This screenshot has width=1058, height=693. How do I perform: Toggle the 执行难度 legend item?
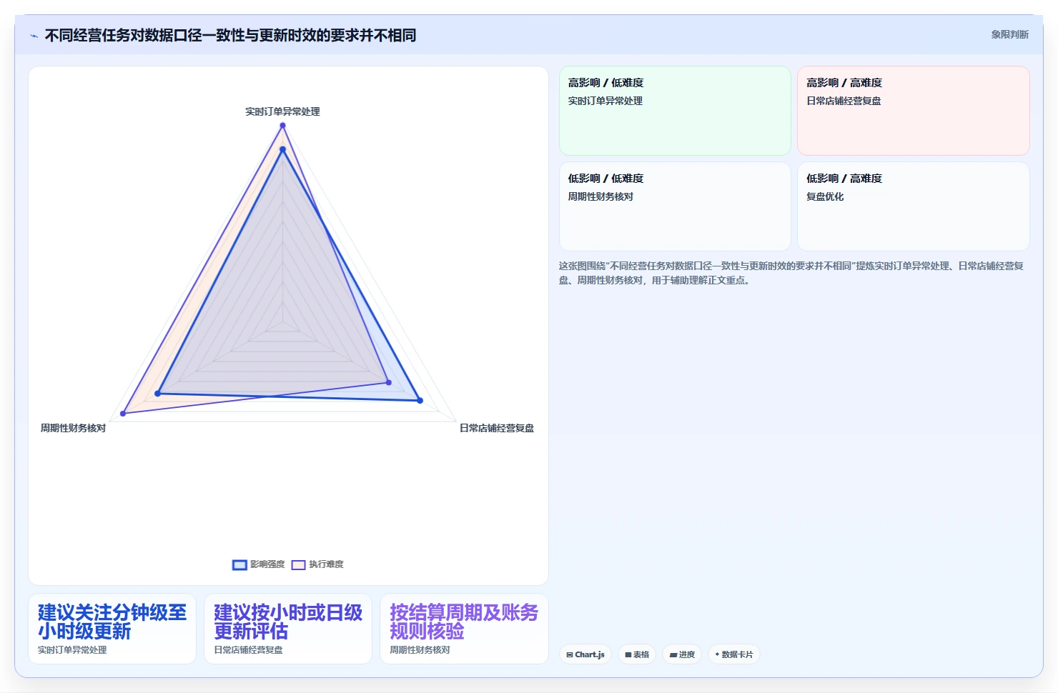[317, 564]
